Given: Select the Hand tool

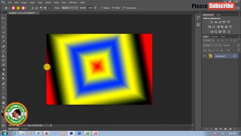Looking at the screenshot, I should tap(3, 103).
